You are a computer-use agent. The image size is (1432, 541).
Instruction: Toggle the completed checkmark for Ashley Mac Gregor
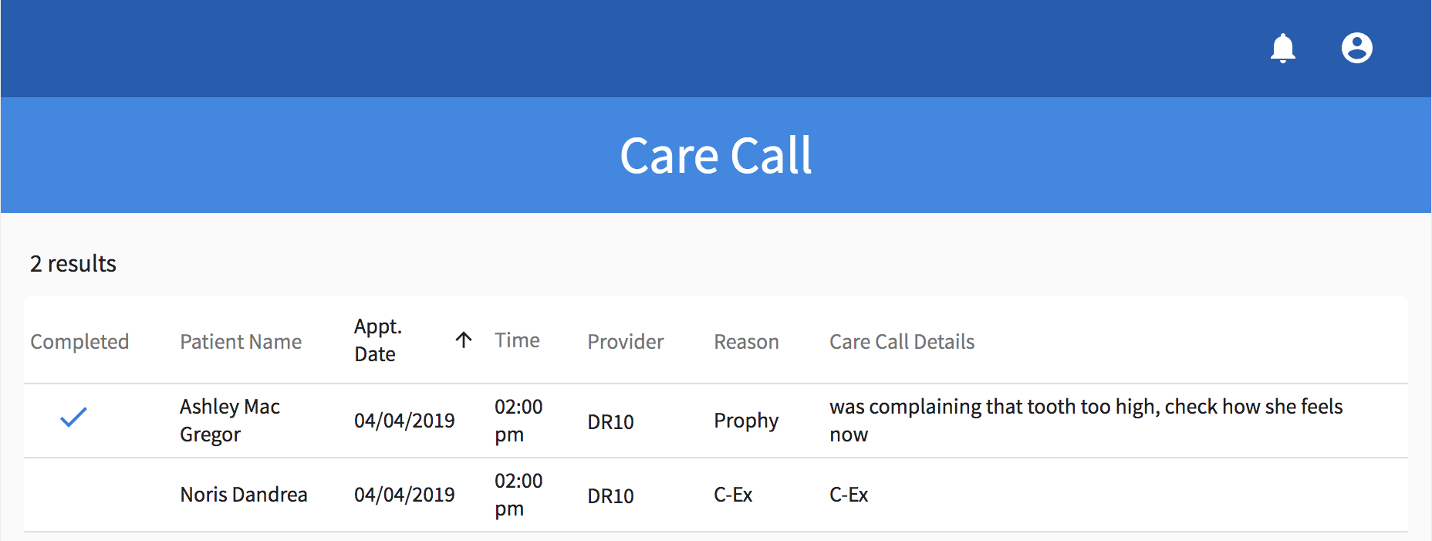coord(74,418)
